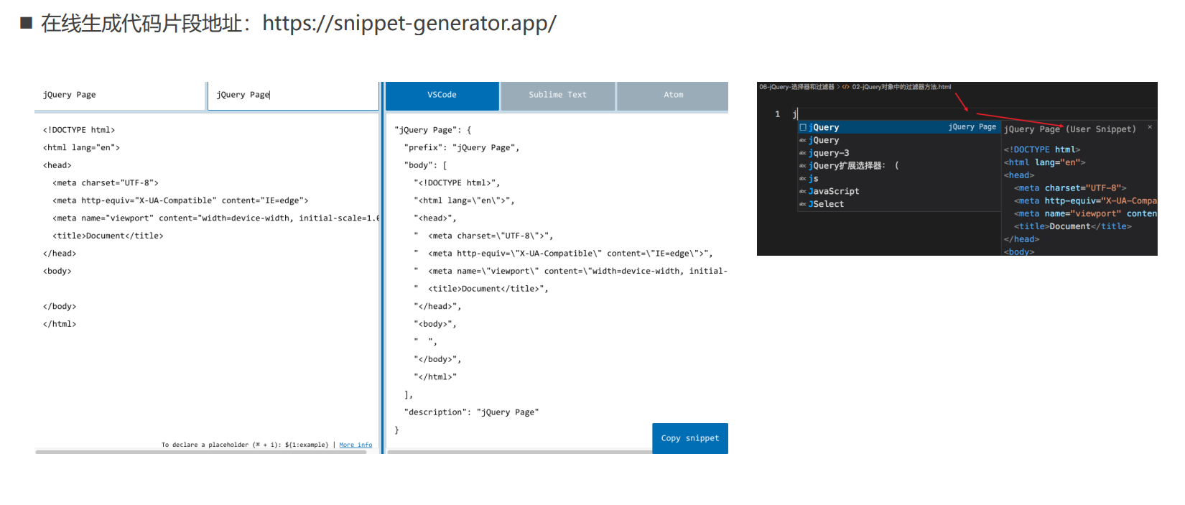Screen dimensions: 1185x505
Task: Click jQuery Page label on highlighted suggestion row
Action: (x=972, y=126)
